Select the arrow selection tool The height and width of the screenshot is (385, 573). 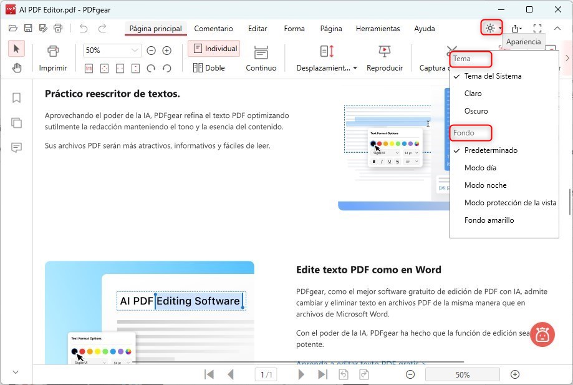(16, 49)
